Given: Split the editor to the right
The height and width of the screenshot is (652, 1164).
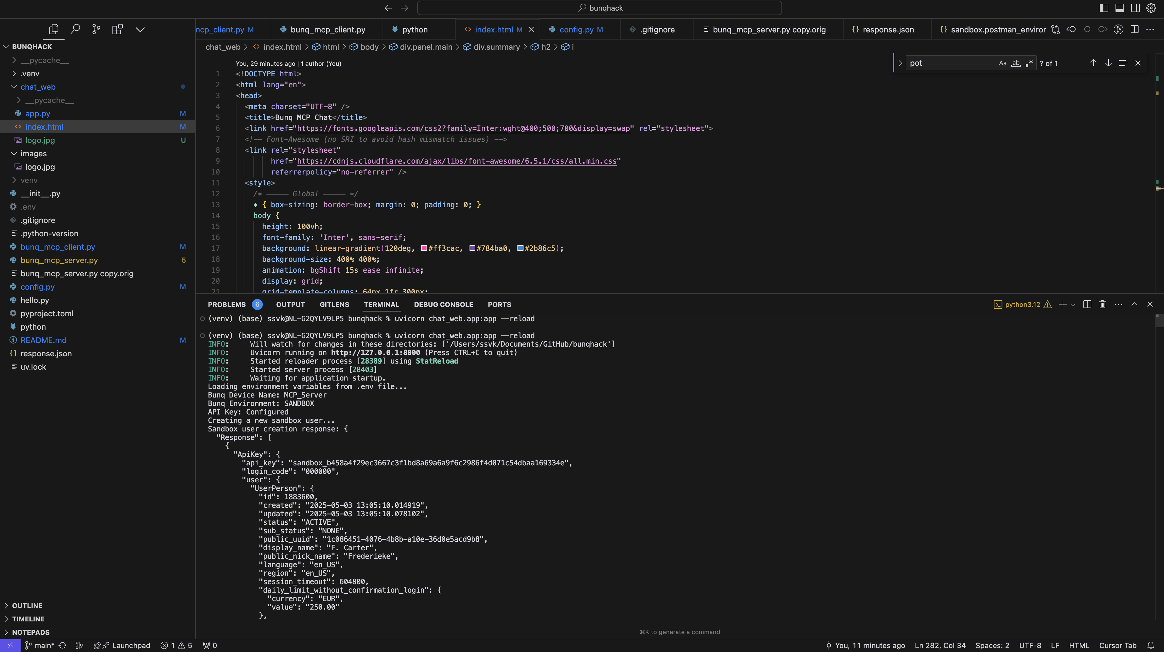Looking at the screenshot, I should point(1134,29).
